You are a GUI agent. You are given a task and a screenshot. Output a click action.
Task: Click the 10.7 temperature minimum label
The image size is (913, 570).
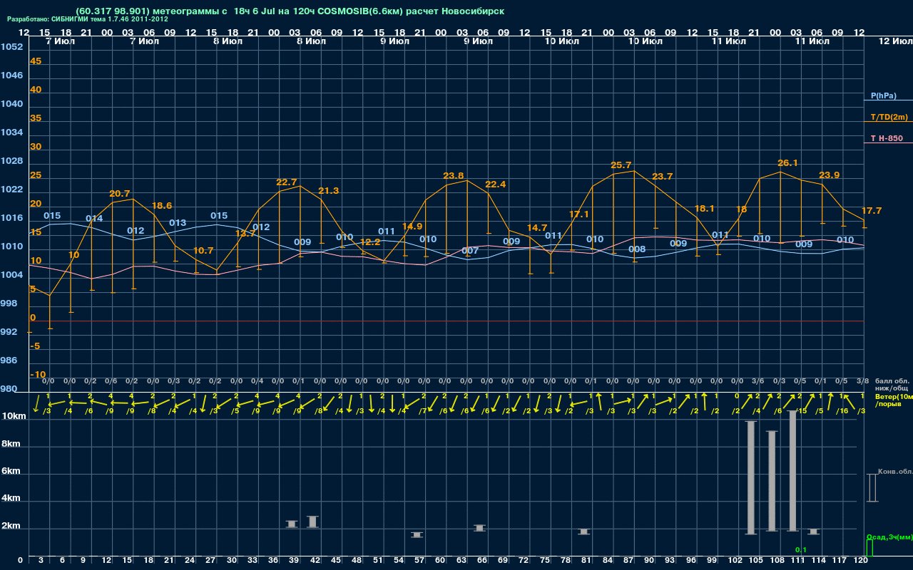point(203,251)
